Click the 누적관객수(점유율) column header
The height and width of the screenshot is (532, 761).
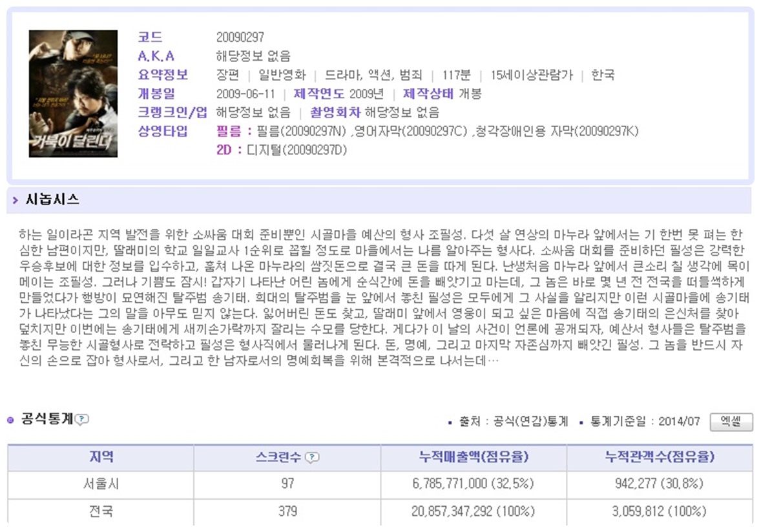[x=659, y=457]
